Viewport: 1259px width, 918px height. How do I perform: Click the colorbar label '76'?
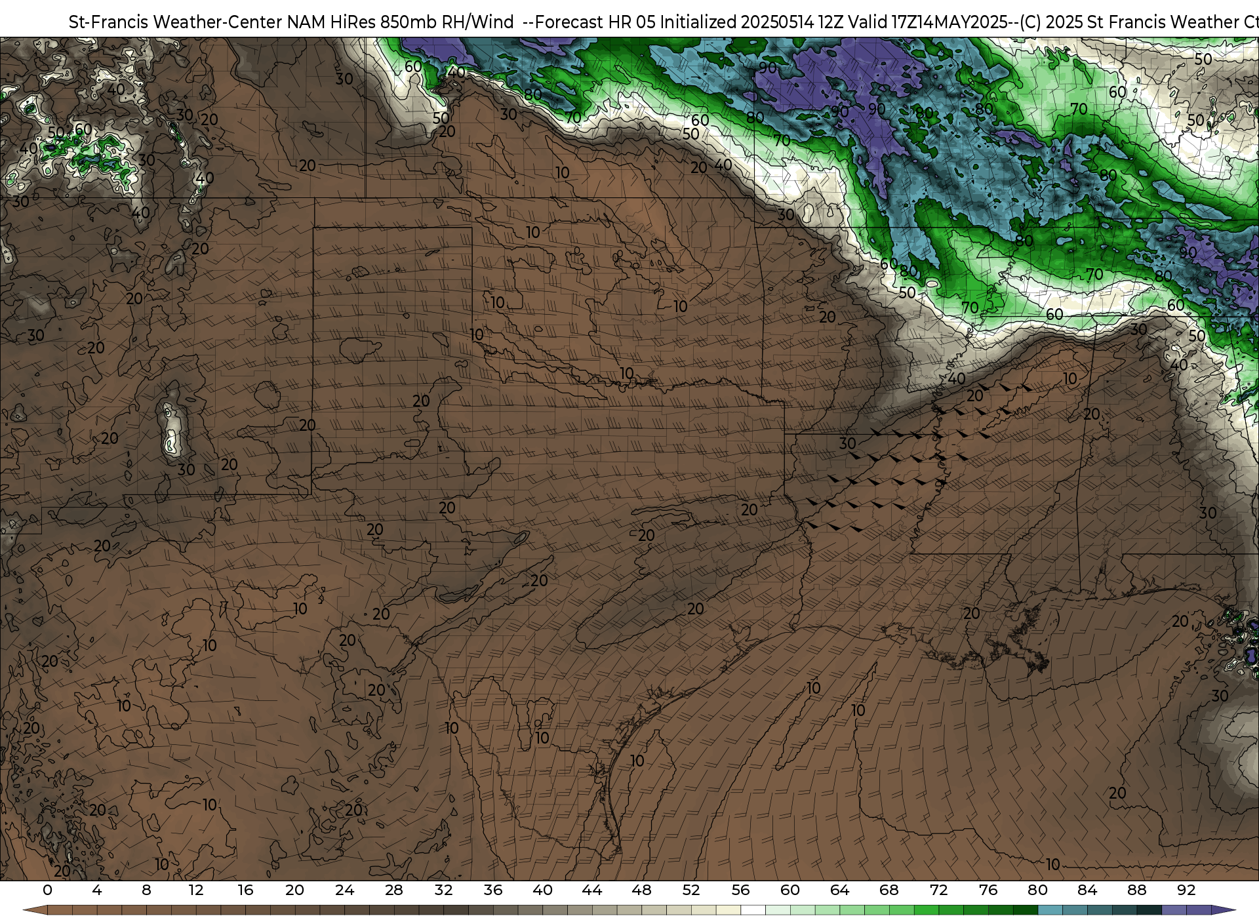click(x=988, y=890)
